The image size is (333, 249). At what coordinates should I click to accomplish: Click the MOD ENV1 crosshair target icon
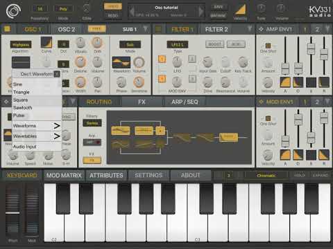pyautogui.click(x=261, y=102)
